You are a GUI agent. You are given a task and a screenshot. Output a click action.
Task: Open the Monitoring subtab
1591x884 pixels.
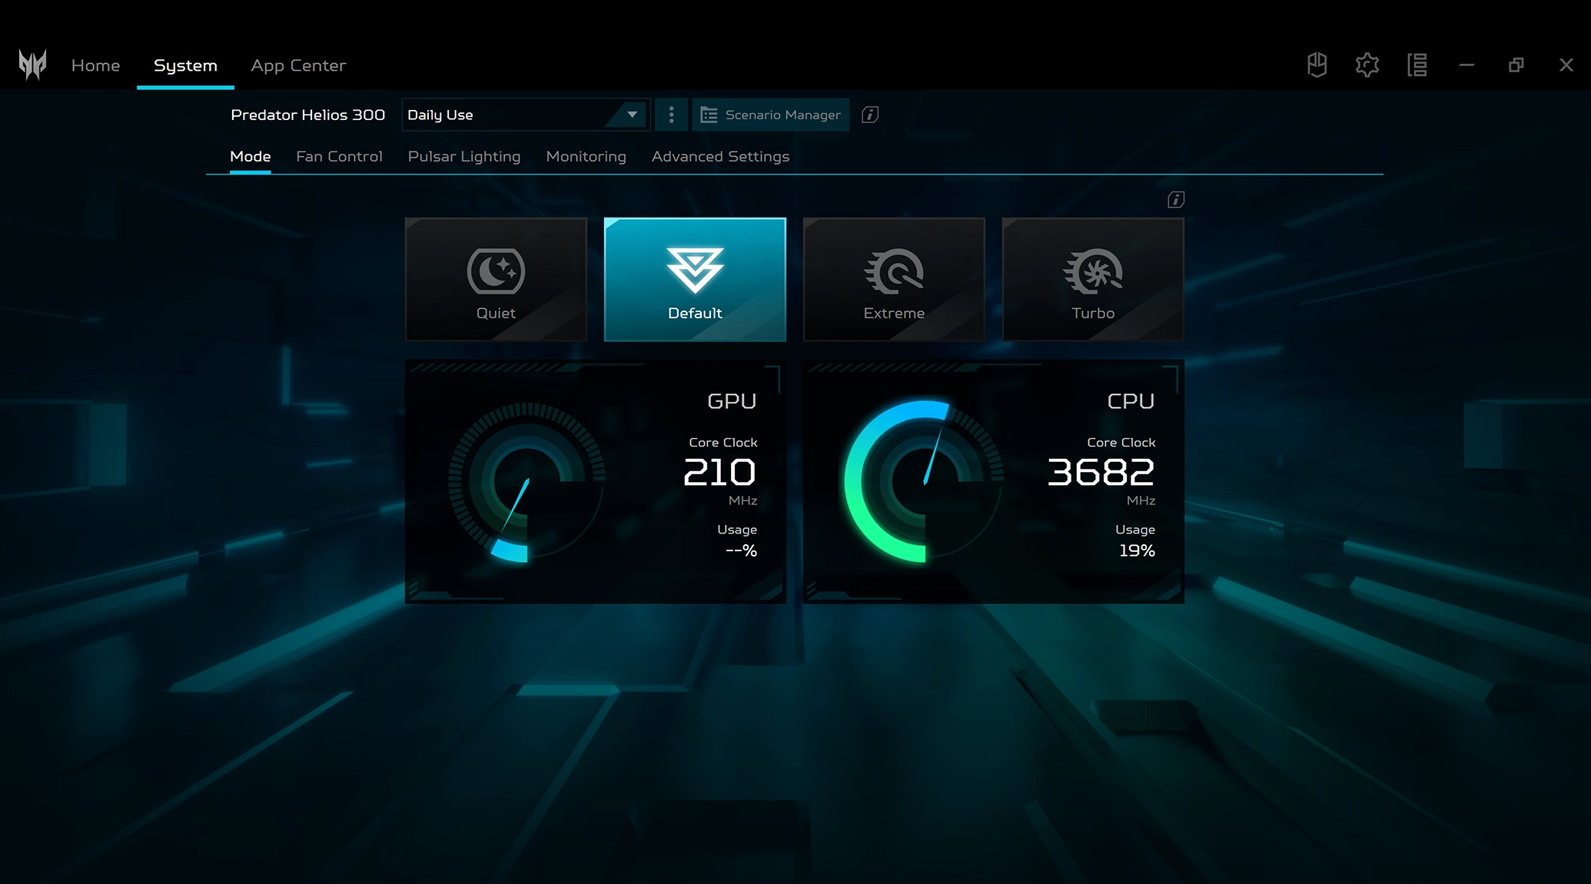(x=586, y=157)
